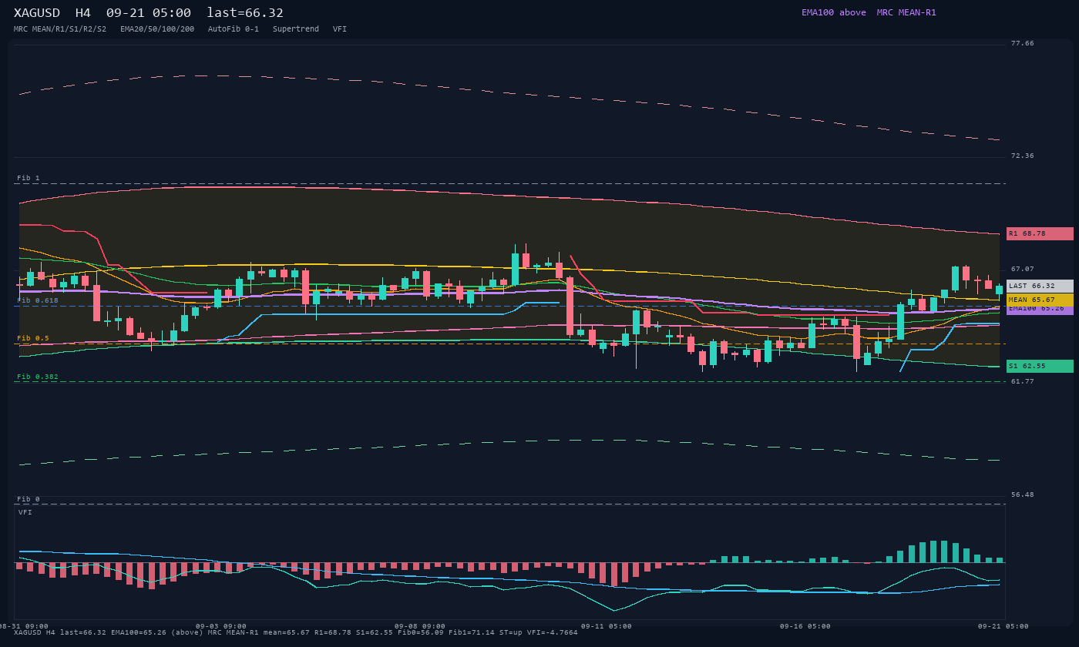
Task: Click the 'AutoFib 0-1' legend entry
Action: pyautogui.click(x=234, y=29)
